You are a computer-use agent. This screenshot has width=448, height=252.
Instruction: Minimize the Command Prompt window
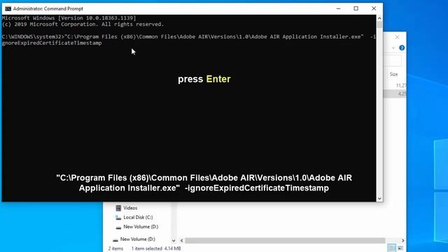(x=338, y=8)
